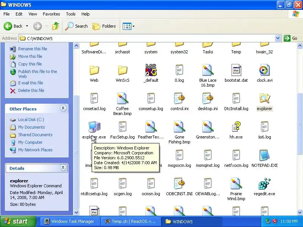This screenshot has height=227, width=303.
Task: Select the Blue Lace 16.bmp image
Action: point(208,70)
